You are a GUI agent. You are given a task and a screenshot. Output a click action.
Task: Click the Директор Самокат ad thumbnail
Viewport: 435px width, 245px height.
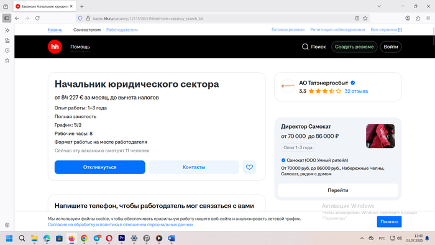(x=380, y=136)
